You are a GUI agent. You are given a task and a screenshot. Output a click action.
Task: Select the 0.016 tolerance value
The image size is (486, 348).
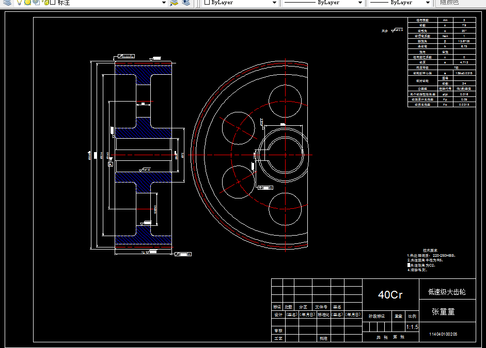tap(464, 94)
